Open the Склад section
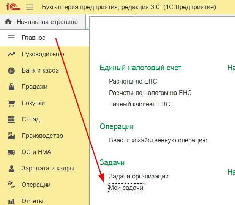This screenshot has width=235, height=205. [31, 120]
